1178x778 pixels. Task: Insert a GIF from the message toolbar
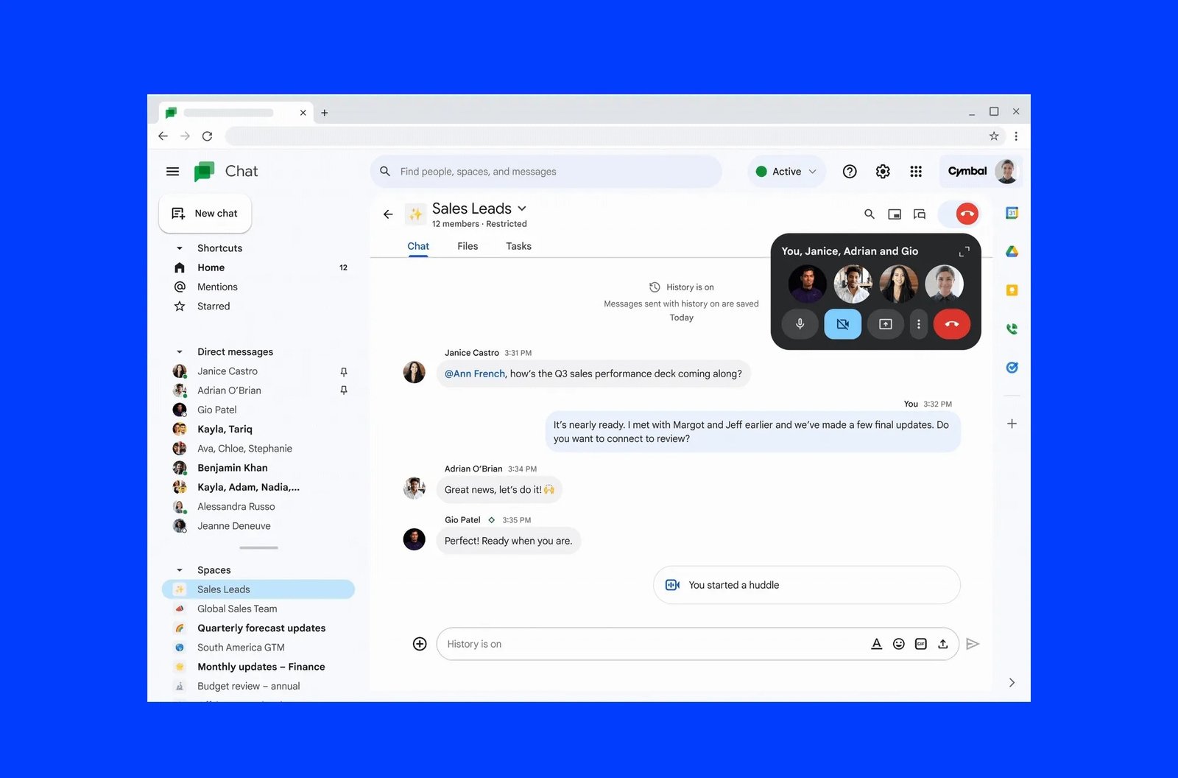pyautogui.click(x=920, y=643)
